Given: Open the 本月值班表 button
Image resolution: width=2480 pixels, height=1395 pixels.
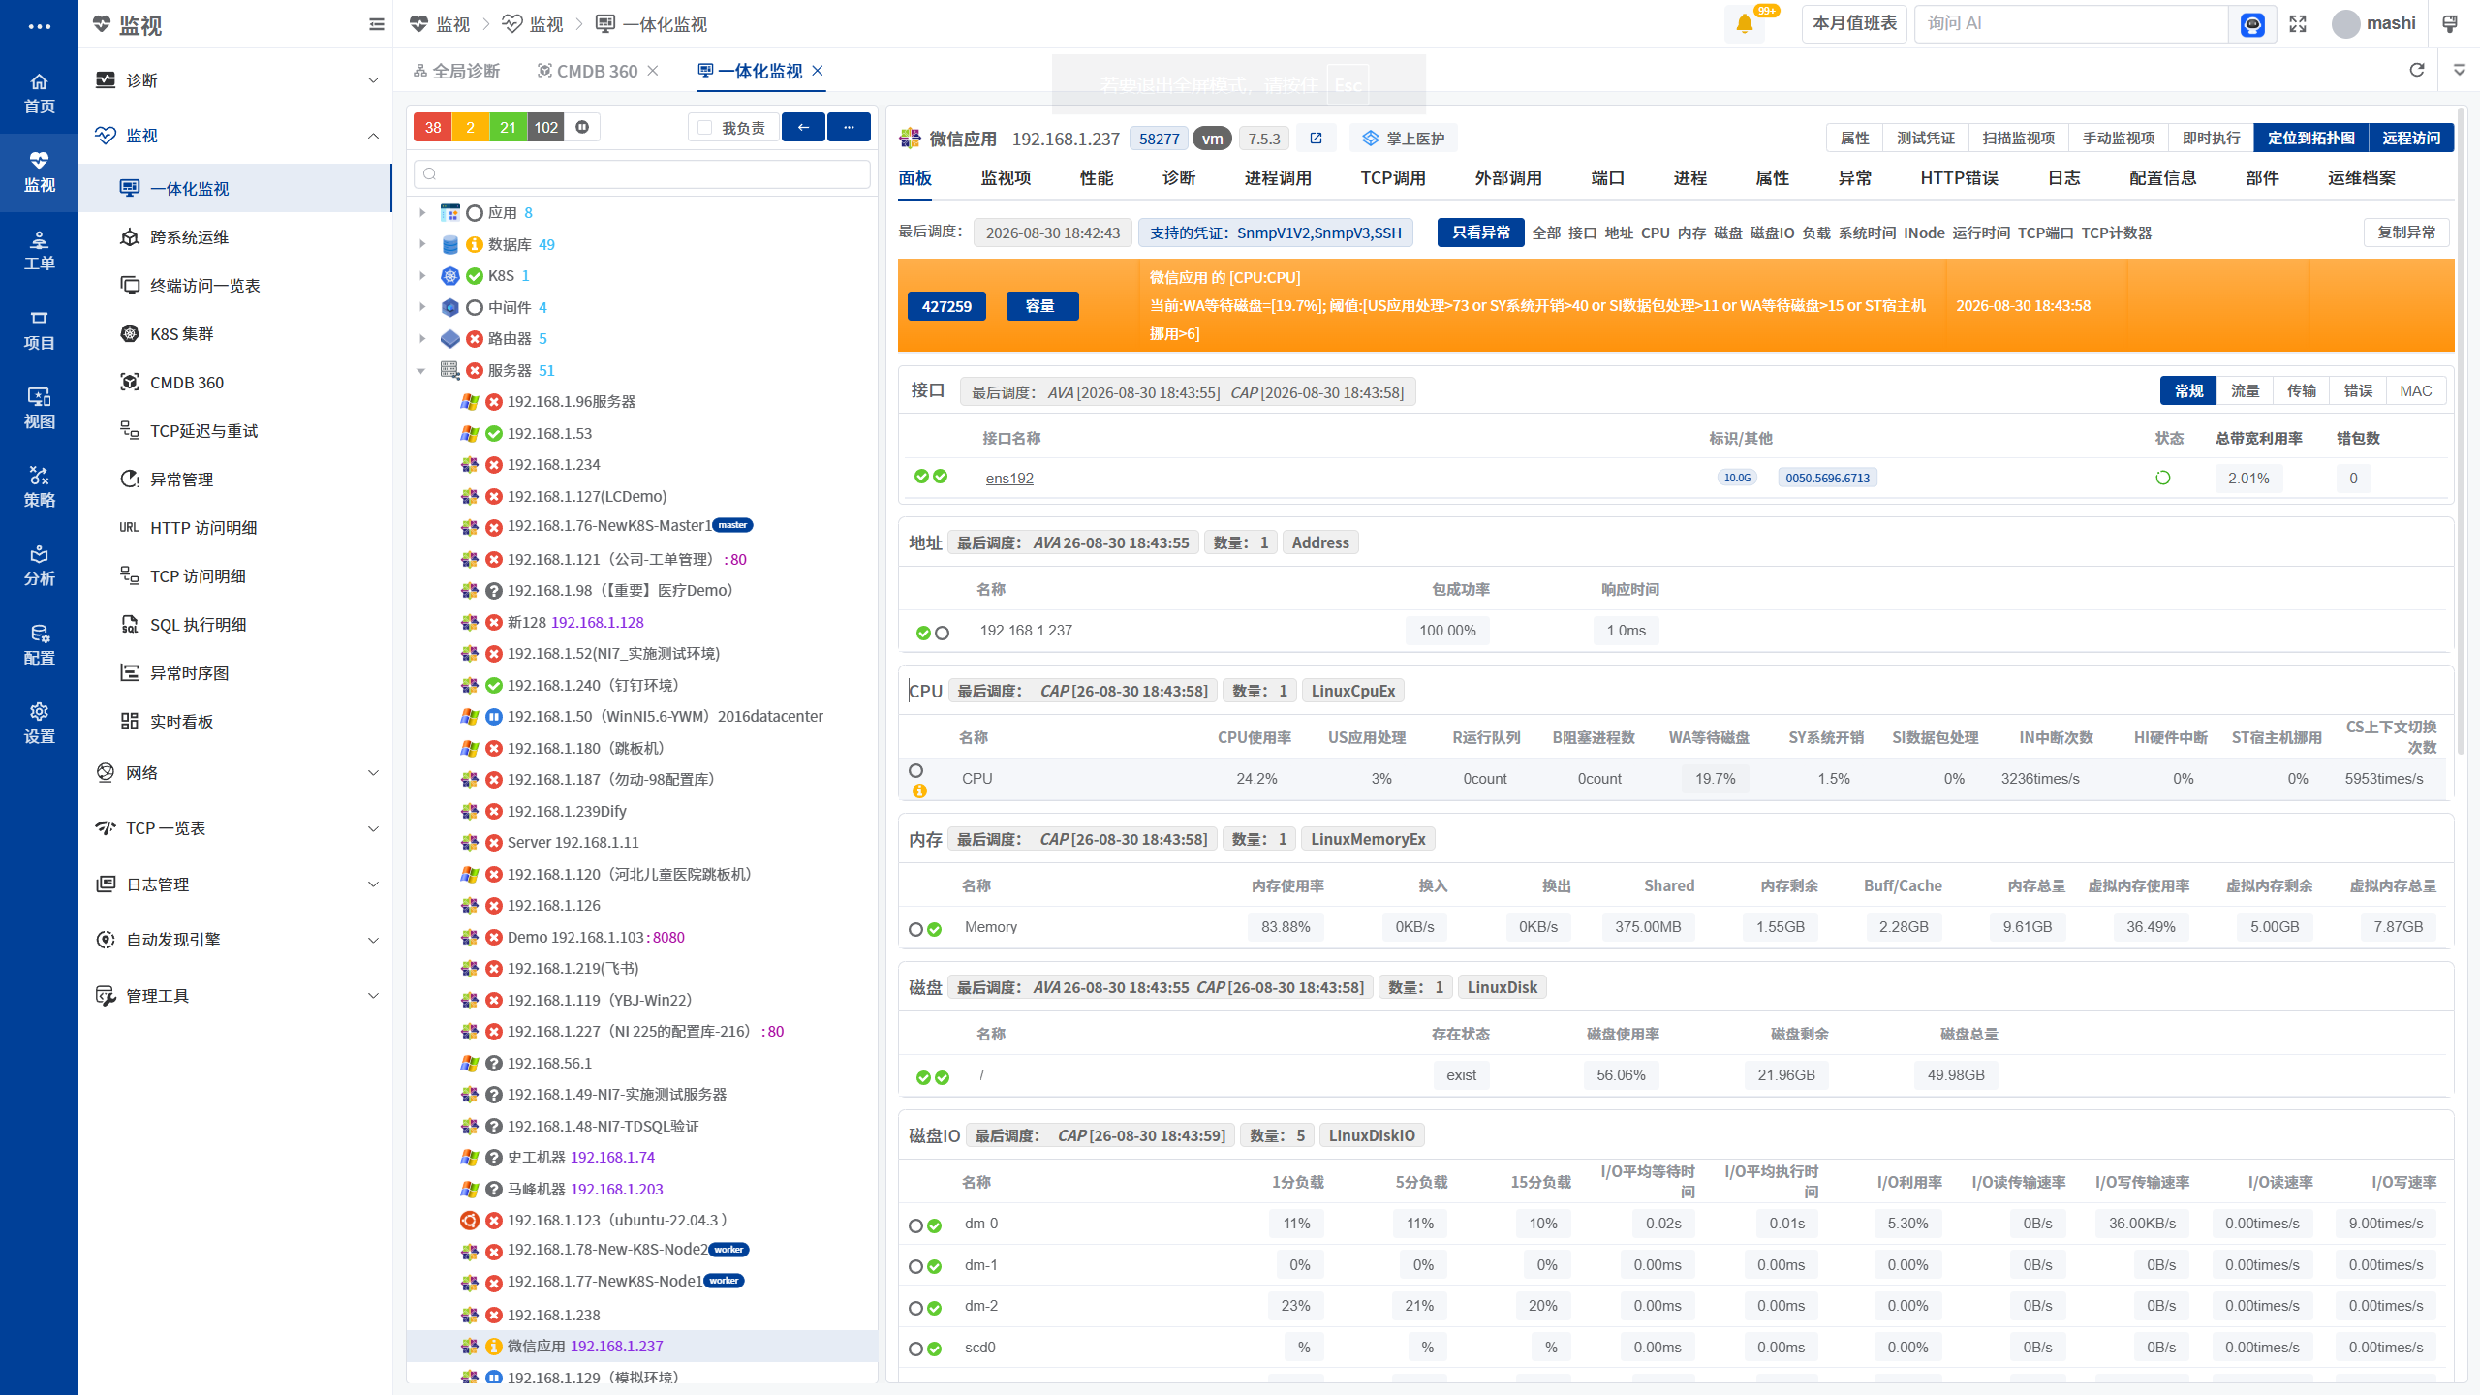Looking at the screenshot, I should click(x=1854, y=23).
